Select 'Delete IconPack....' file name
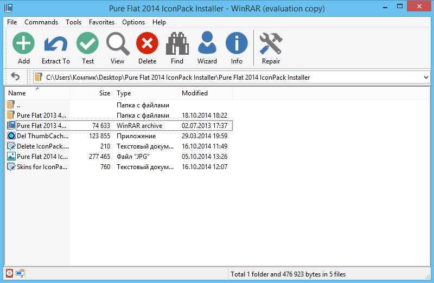 43,146
